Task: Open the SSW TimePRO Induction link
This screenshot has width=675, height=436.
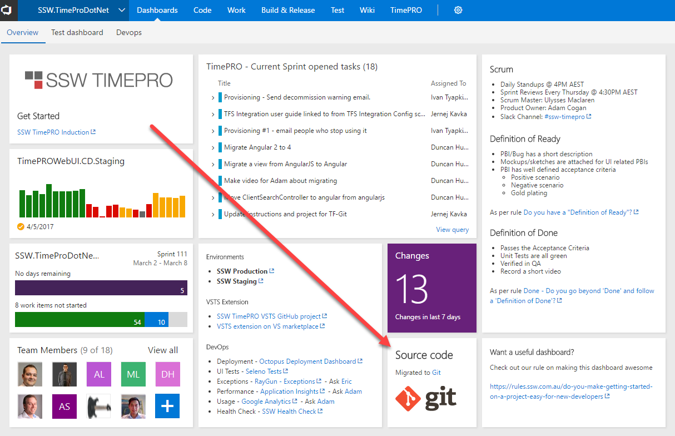Action: (53, 132)
